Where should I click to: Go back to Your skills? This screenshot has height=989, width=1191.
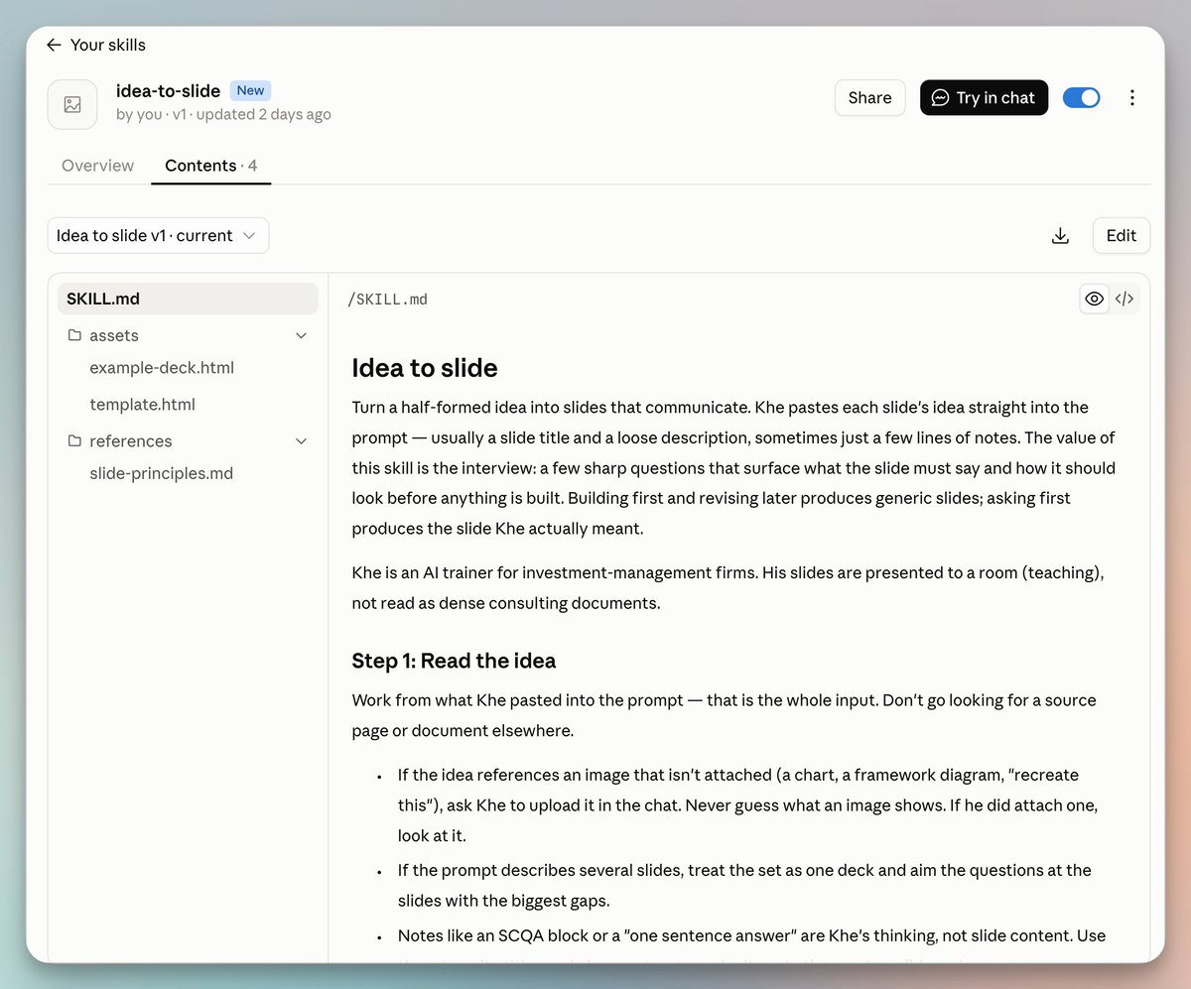pyautogui.click(x=95, y=45)
